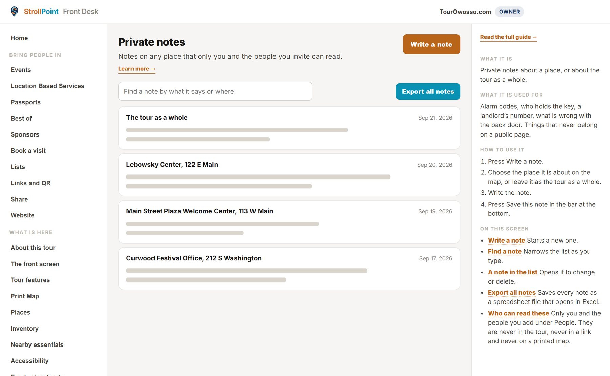Select Print Map in the sidebar
This screenshot has height=376, width=610.
pos(25,296)
